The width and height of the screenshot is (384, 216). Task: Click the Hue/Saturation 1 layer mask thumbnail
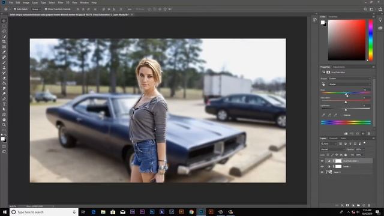[338, 161]
